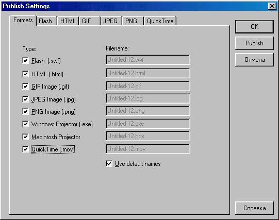This screenshot has height=220, width=279.
Task: Switch to the QuickTime tab
Action: pyautogui.click(x=160, y=21)
